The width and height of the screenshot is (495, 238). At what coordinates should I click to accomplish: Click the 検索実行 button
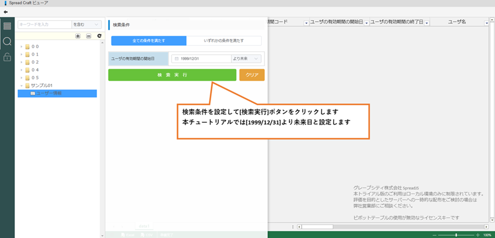pos(172,75)
